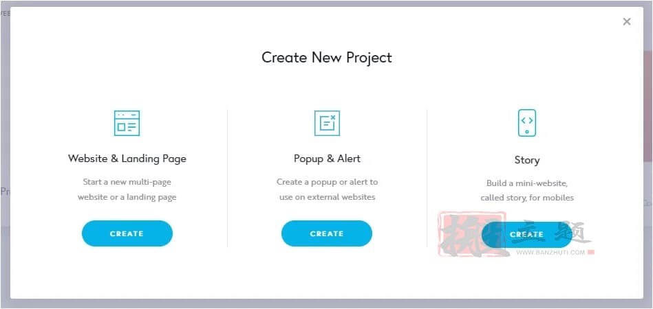Select the Story heading text
Viewport: 653px width, 309px height.
tap(527, 160)
